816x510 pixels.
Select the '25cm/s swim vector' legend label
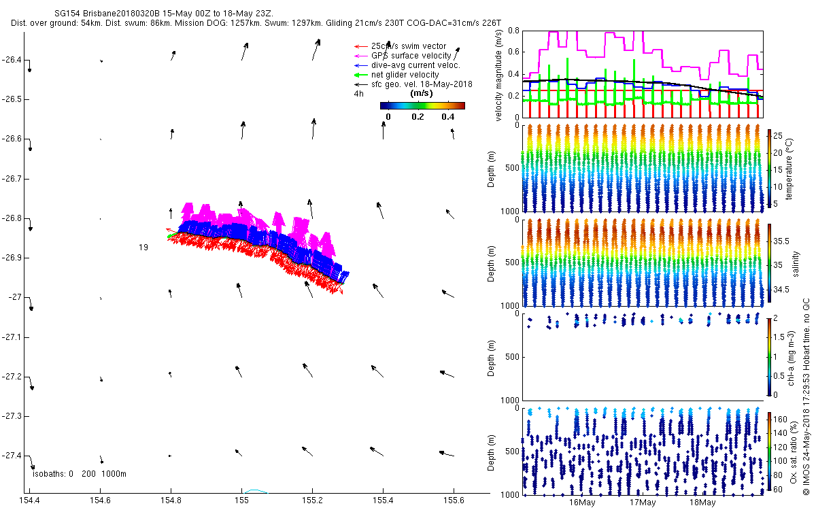point(409,46)
